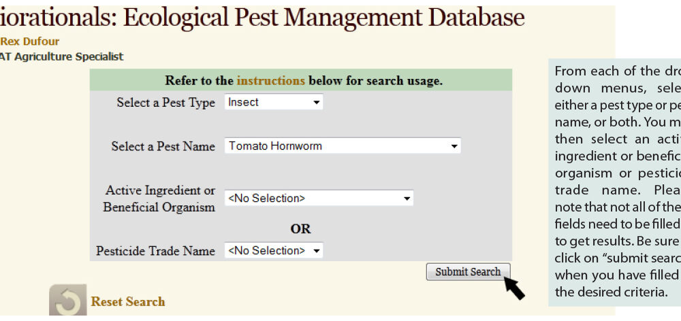The width and height of the screenshot is (681, 321).
Task: Open the Rex Dufour author link
Action: tap(30, 41)
